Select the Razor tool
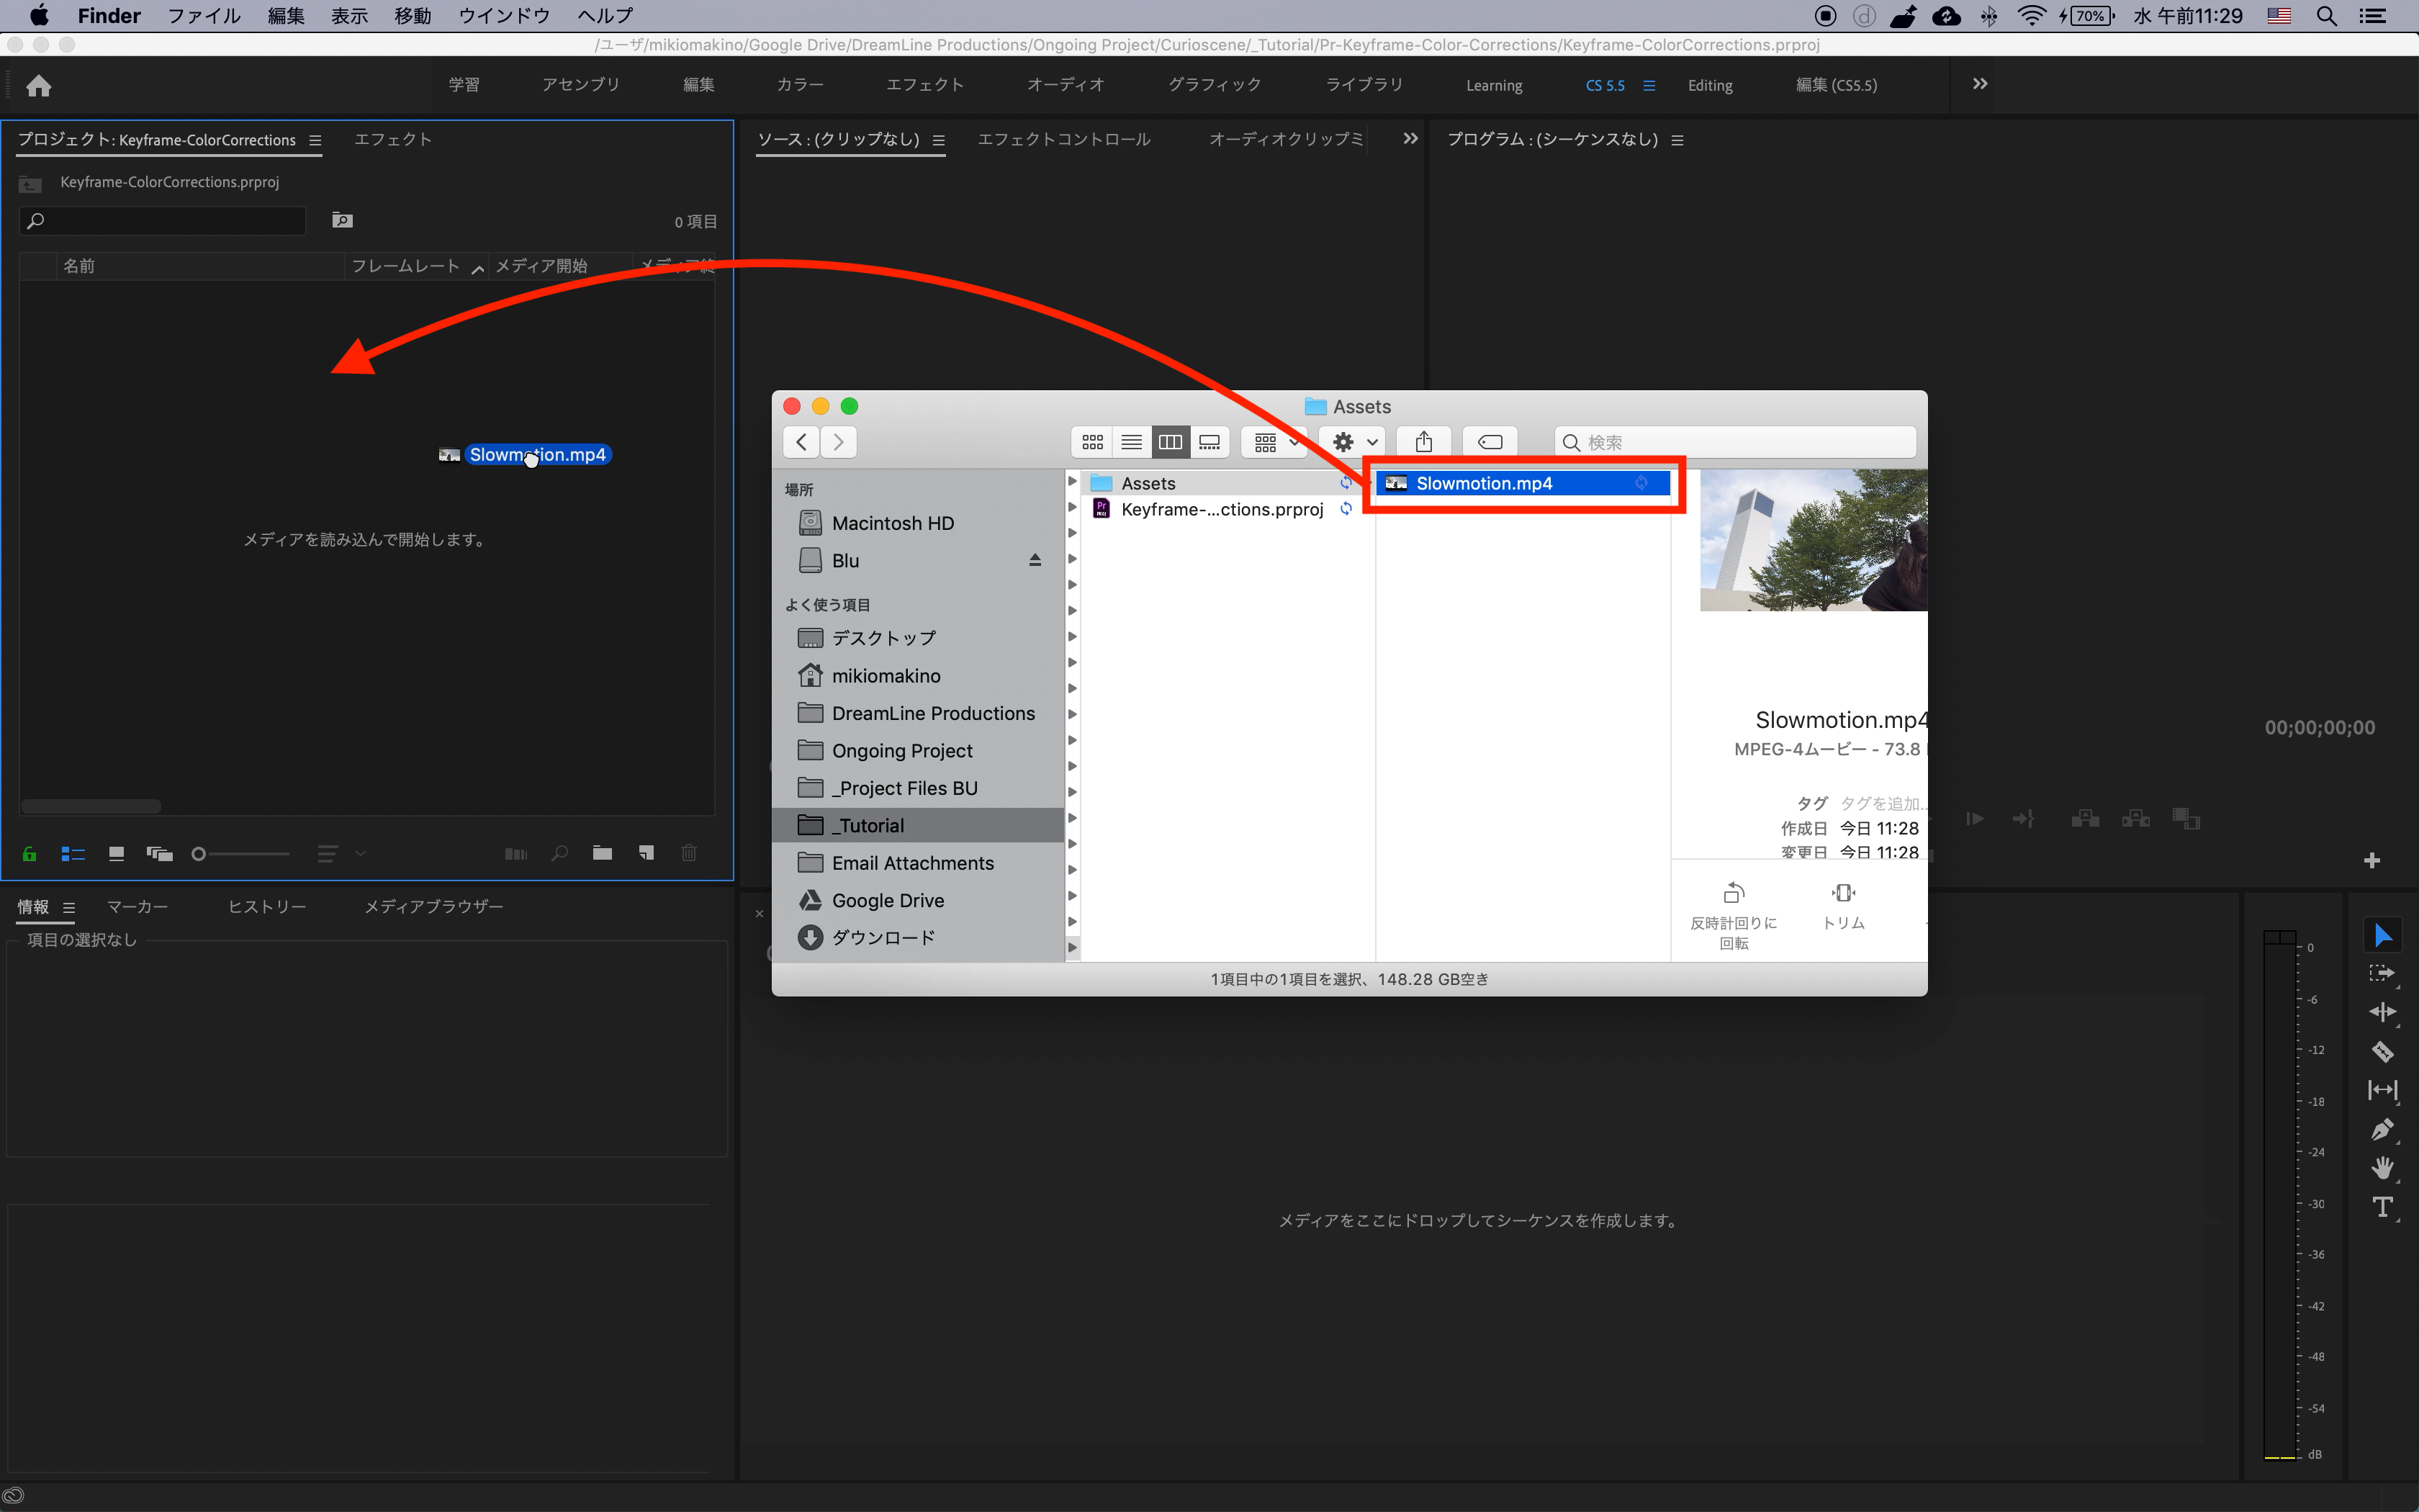This screenshot has width=2419, height=1512. click(2383, 1051)
